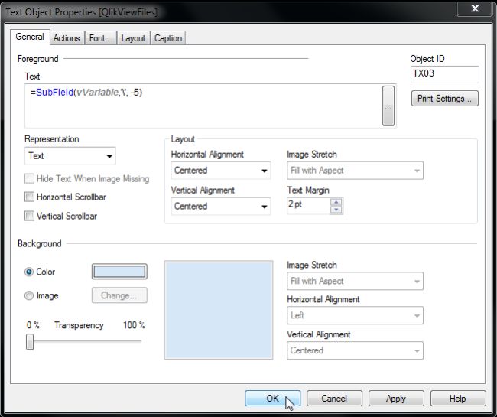Expand the Representation dropdown
Image resolution: width=497 pixels, height=417 pixels.
70,155
